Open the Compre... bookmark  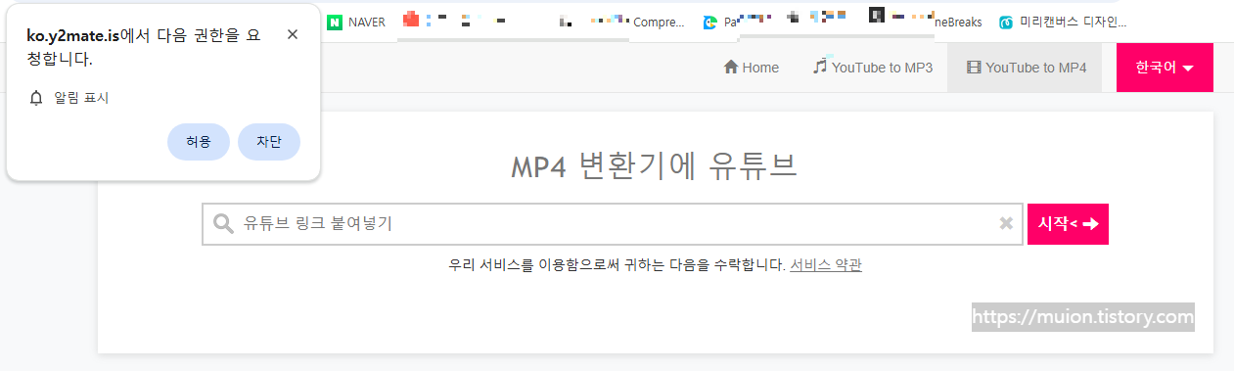659,22
